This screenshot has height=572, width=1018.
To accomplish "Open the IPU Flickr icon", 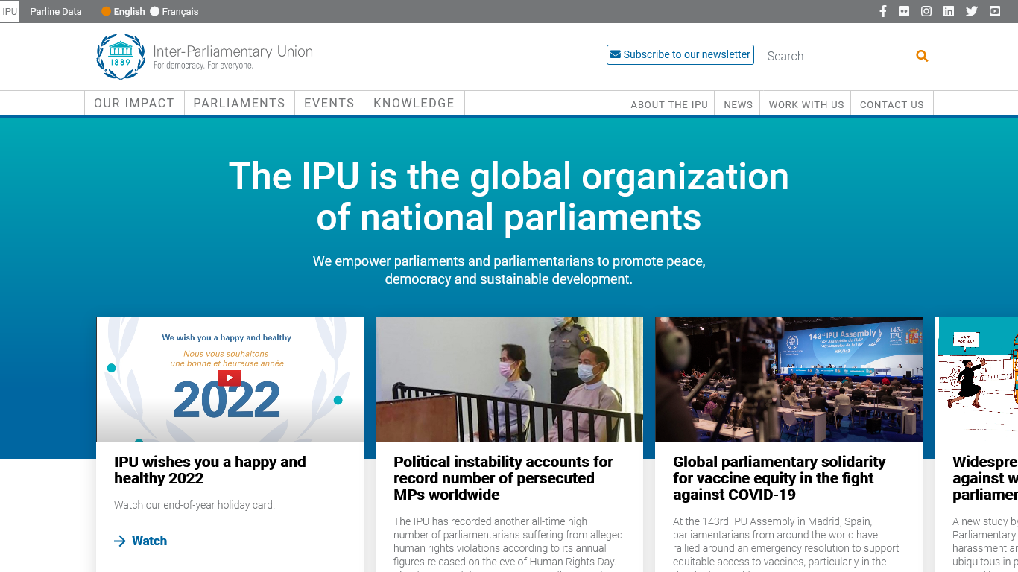I will 904,11.
